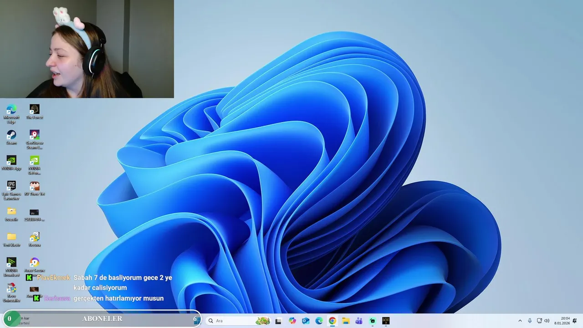Open Copilot from the taskbar
Screen dimensions: 583x328
[292, 321]
